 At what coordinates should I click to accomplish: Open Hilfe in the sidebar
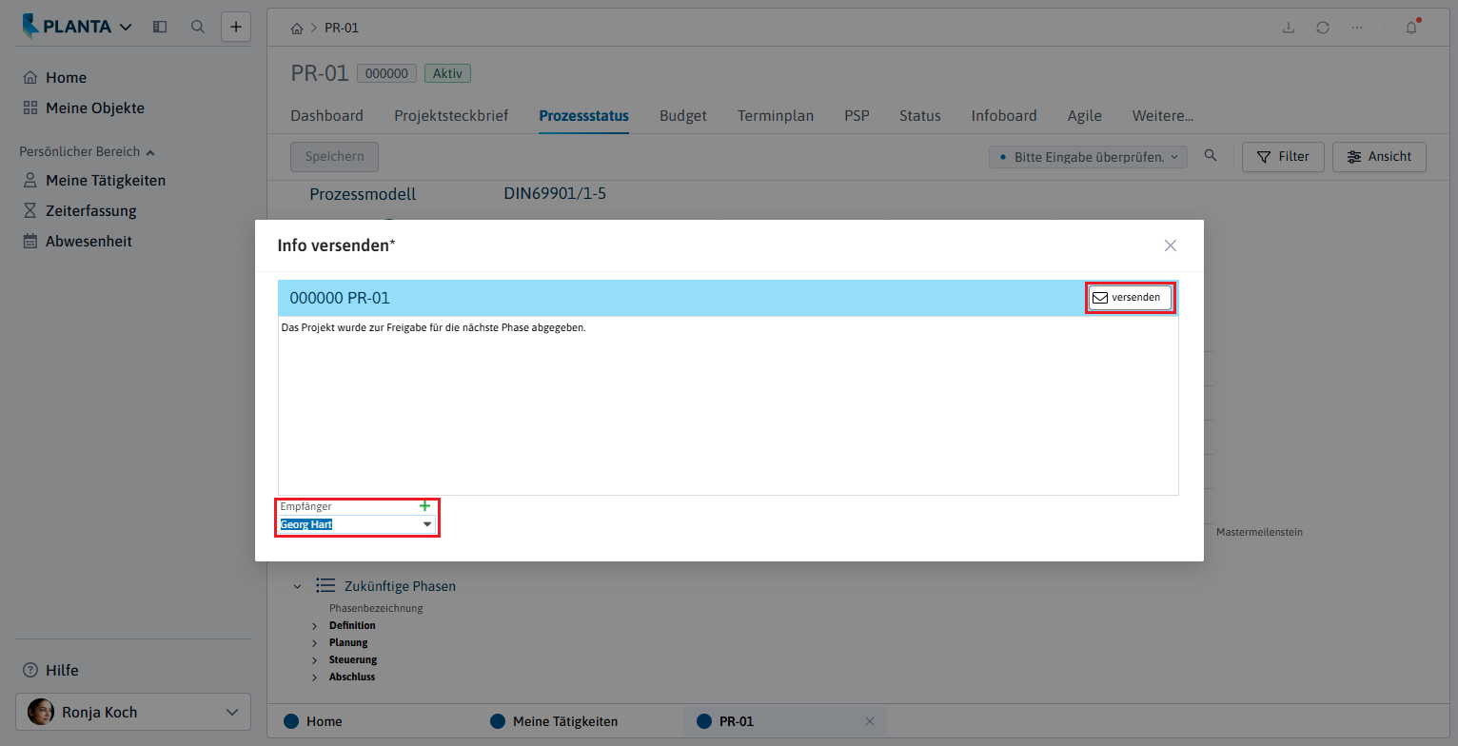pyautogui.click(x=50, y=671)
